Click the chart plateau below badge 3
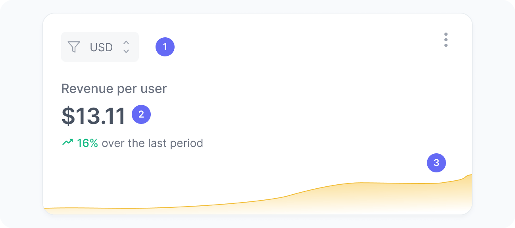The width and height of the screenshot is (515, 228). 397,183
